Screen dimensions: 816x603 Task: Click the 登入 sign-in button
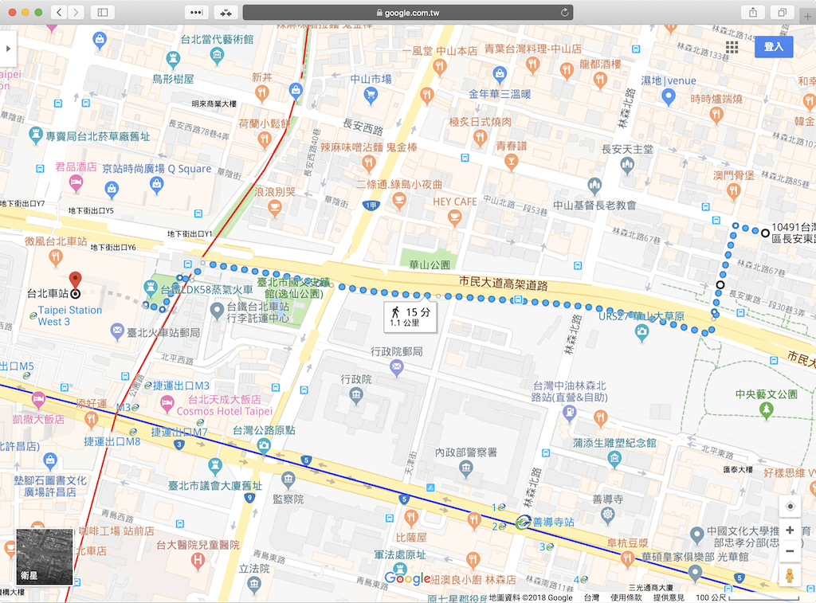[x=774, y=47]
